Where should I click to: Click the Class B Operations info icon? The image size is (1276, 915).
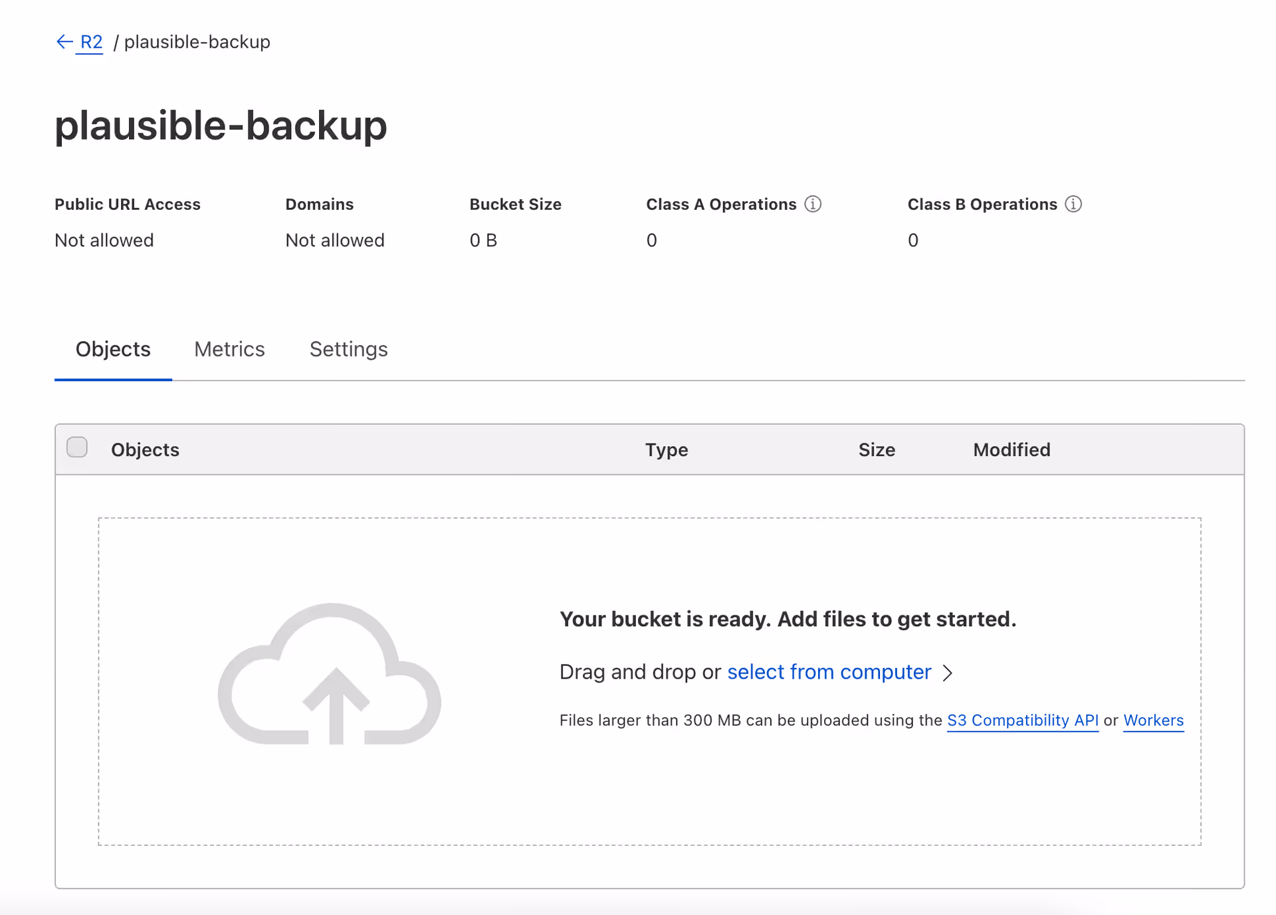pos(1073,204)
